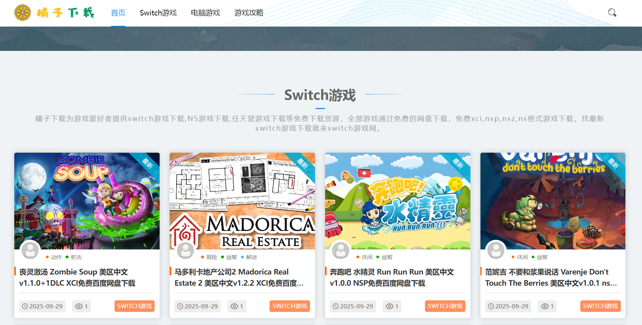
Task: Open the Madorica Real Estate 2 title link
Action: (239, 278)
